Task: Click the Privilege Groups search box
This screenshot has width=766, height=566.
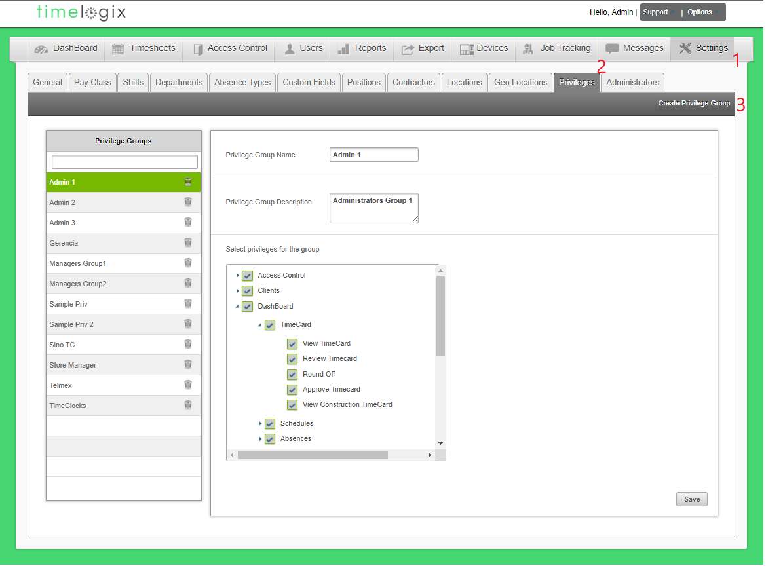Action: click(124, 162)
